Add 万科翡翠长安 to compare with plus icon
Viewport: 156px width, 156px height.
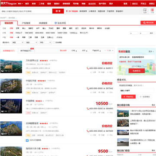click(x=110, y=72)
